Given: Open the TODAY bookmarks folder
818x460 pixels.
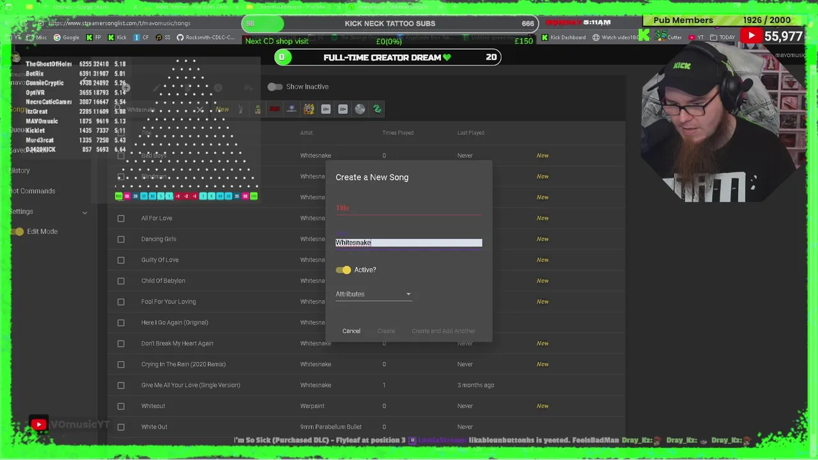Looking at the screenshot, I should [722, 37].
